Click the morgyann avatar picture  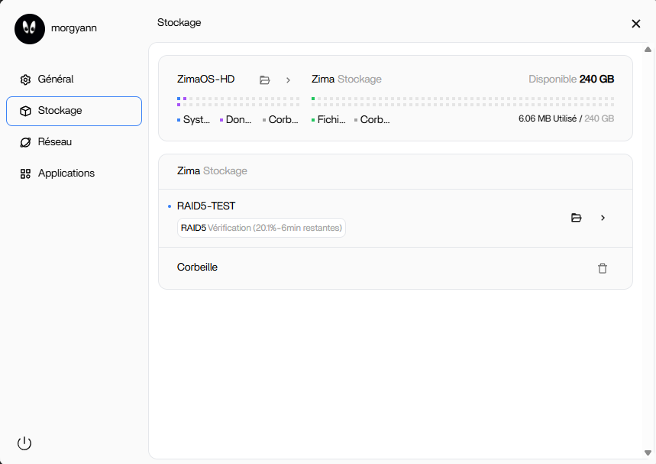click(x=30, y=29)
